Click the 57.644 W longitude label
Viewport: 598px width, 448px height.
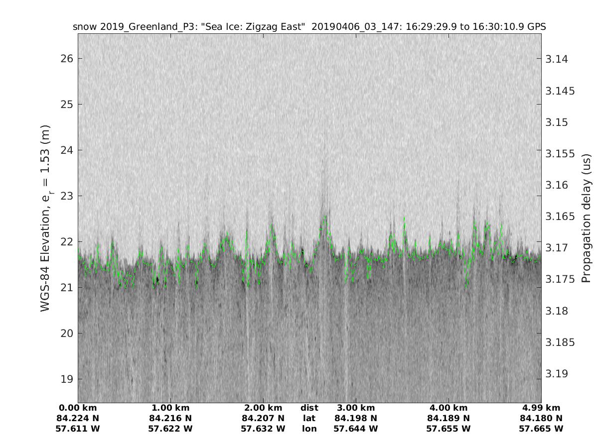point(356,428)
